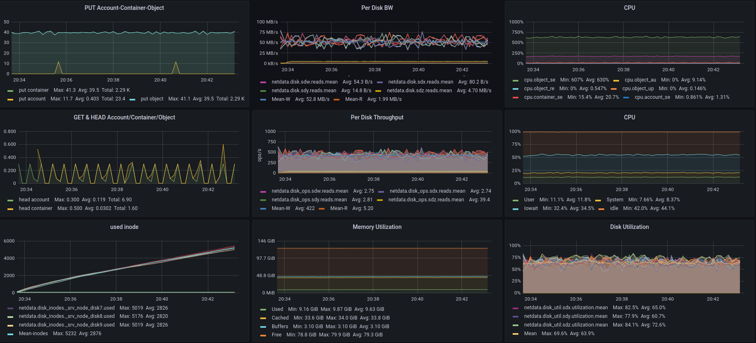Isolate the iowait series in CPU legend
Screen dimensions: 756x343
[x=531, y=208]
